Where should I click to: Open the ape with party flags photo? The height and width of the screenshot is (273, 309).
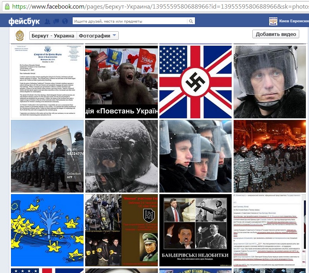click(121, 82)
